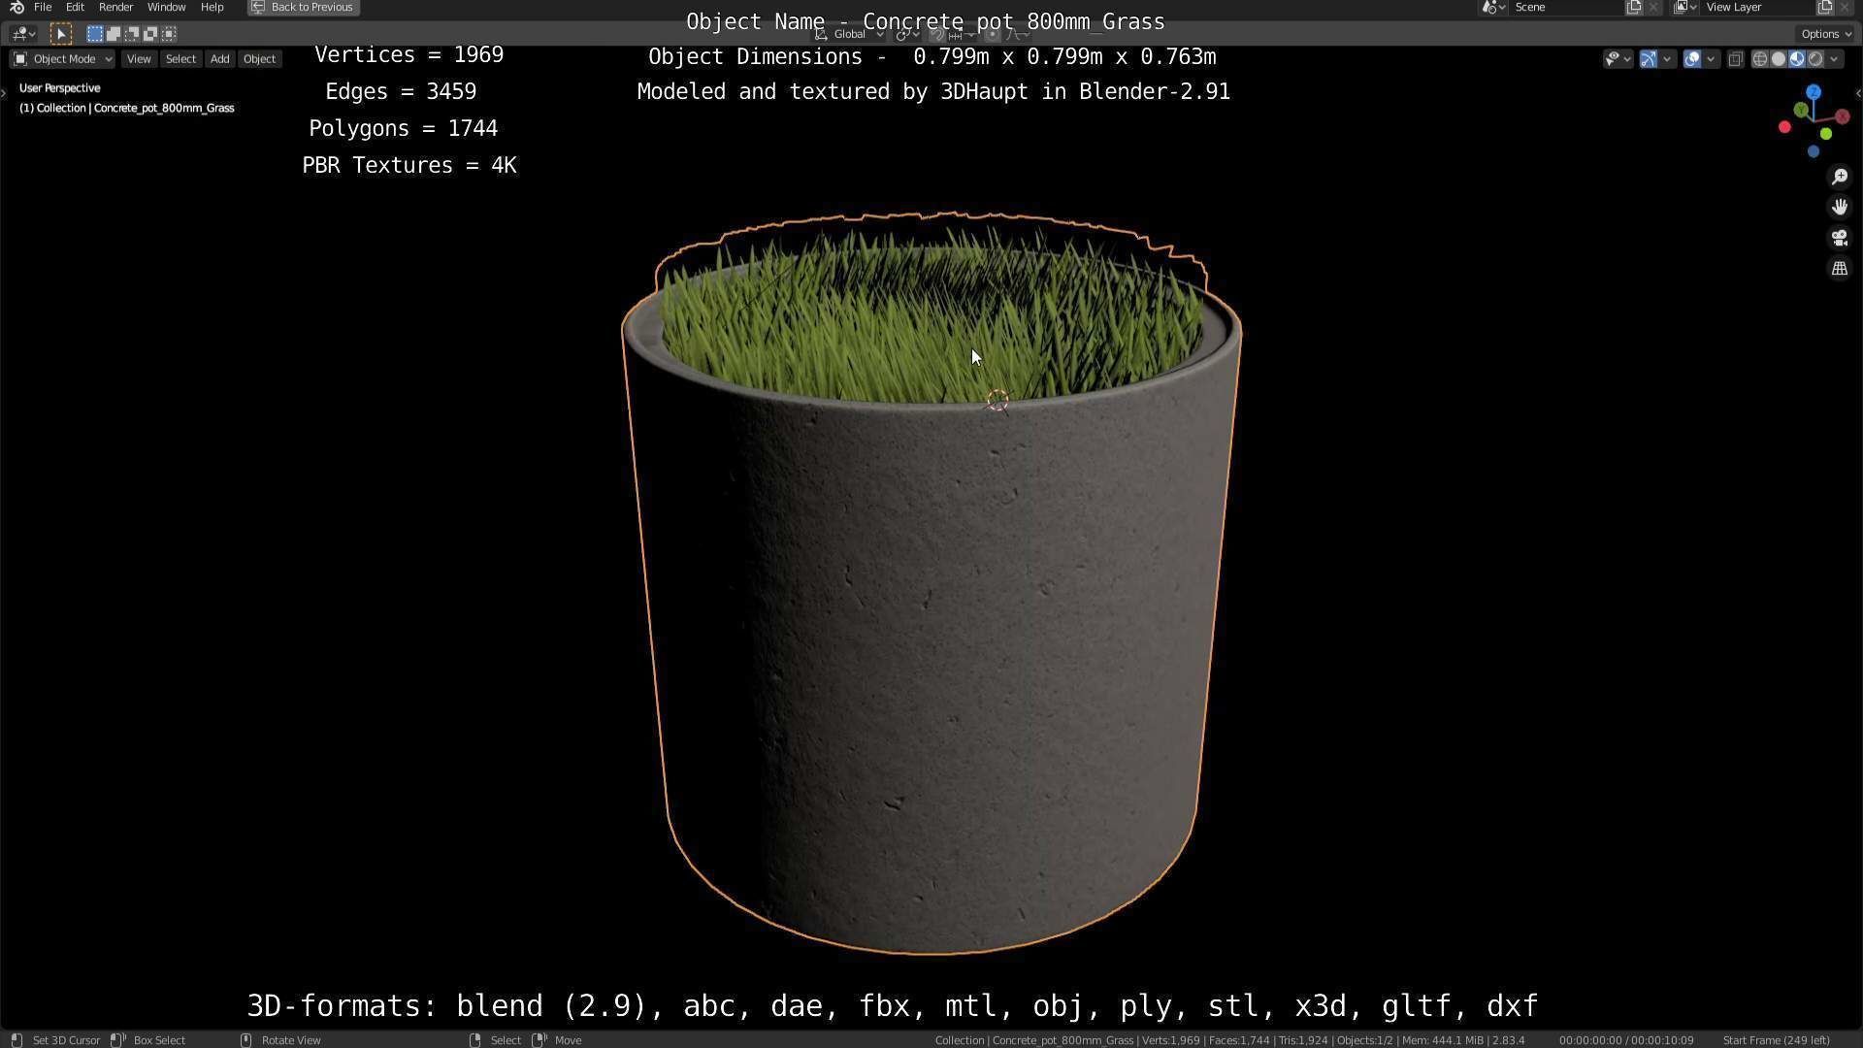Open the viewport Object menu

coord(259,59)
